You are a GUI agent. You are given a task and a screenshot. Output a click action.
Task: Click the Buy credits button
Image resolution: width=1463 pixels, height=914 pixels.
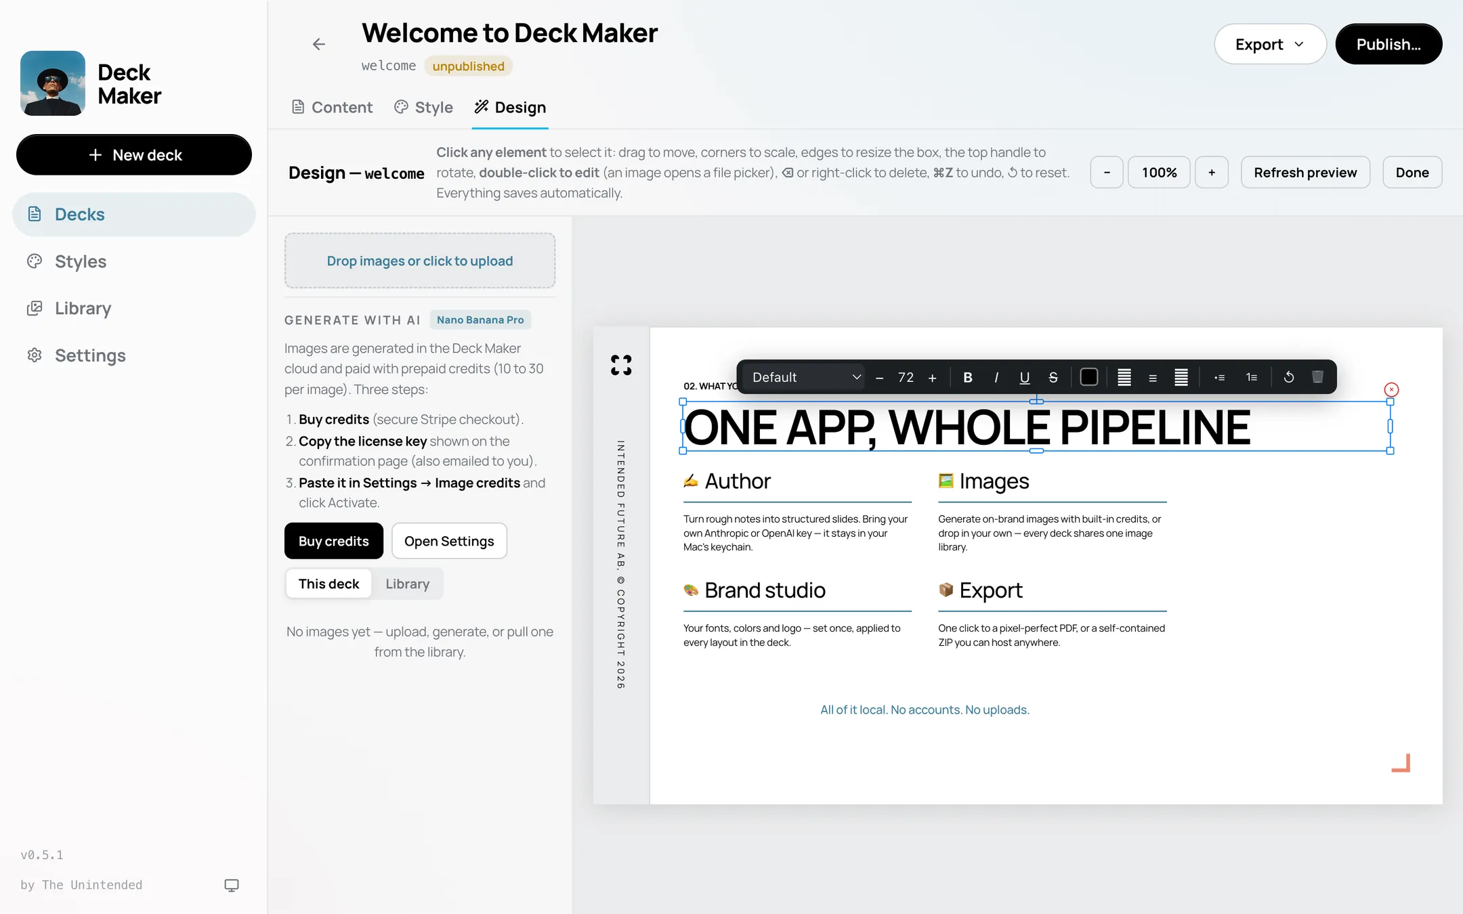(x=334, y=541)
